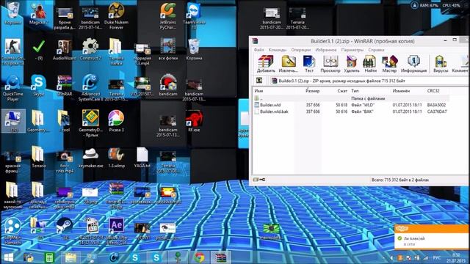The width and height of the screenshot is (470, 264).
Task: Select the keymaker.exe desktop icon
Action: (90, 158)
